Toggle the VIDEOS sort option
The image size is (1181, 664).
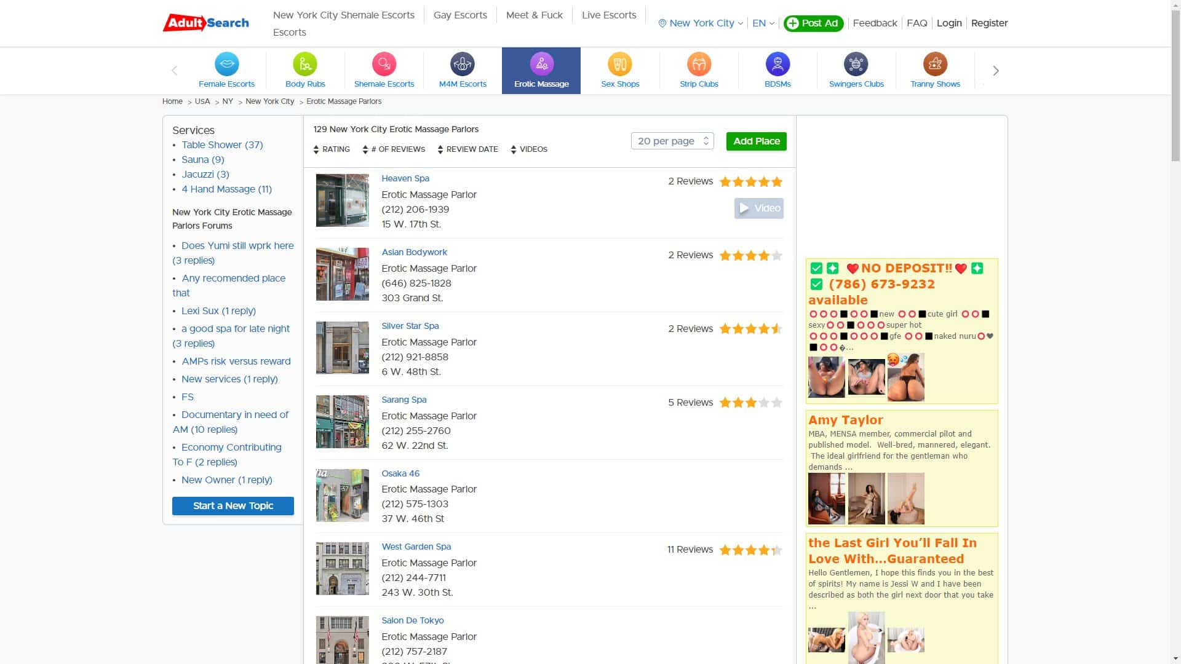529,149
